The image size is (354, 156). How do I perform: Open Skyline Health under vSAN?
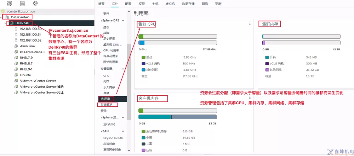coord(113,138)
